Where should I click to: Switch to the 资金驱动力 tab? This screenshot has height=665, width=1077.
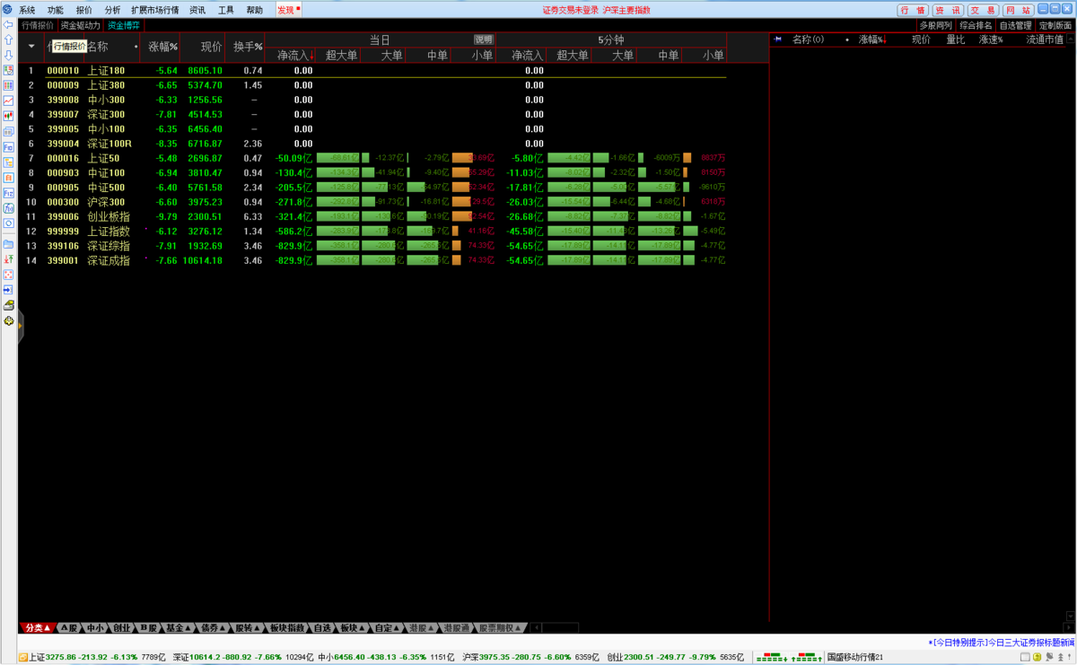[81, 25]
